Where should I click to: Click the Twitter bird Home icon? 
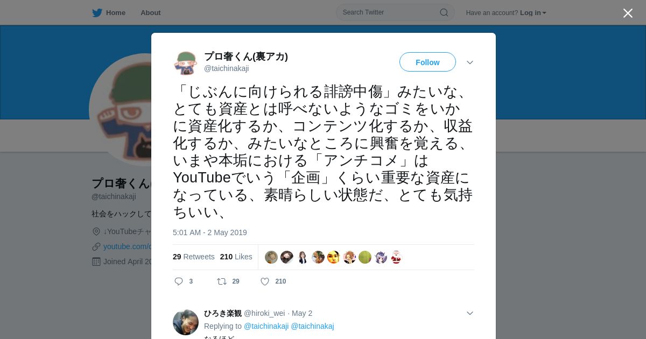97,13
